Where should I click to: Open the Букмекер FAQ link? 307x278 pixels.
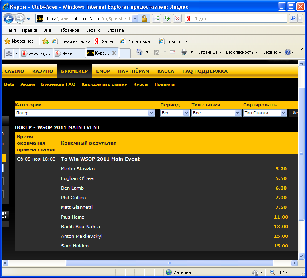click(58, 84)
